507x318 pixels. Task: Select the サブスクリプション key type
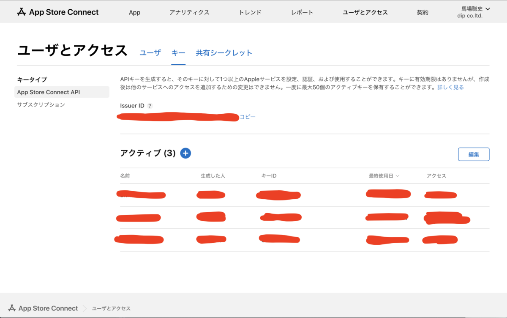[x=41, y=104]
